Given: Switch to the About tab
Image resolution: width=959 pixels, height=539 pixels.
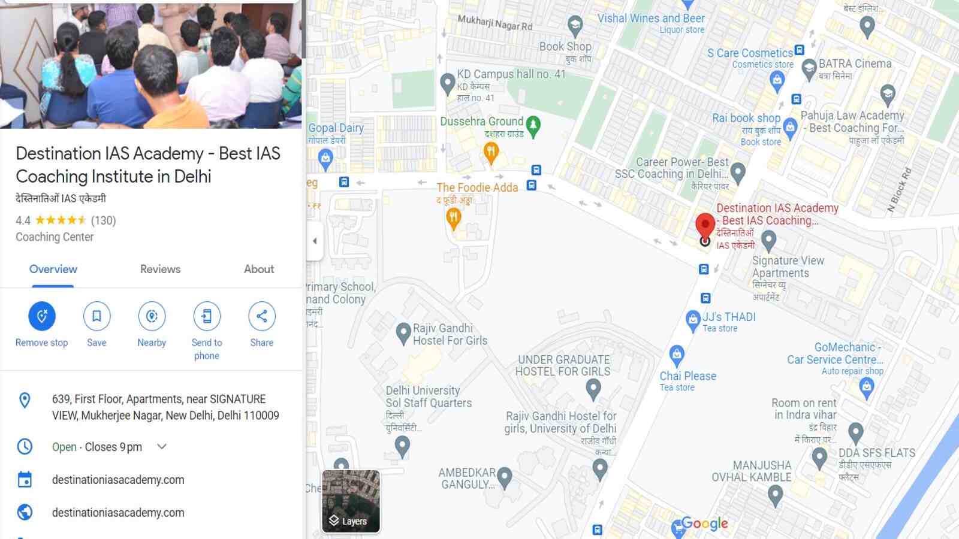Looking at the screenshot, I should (x=259, y=269).
